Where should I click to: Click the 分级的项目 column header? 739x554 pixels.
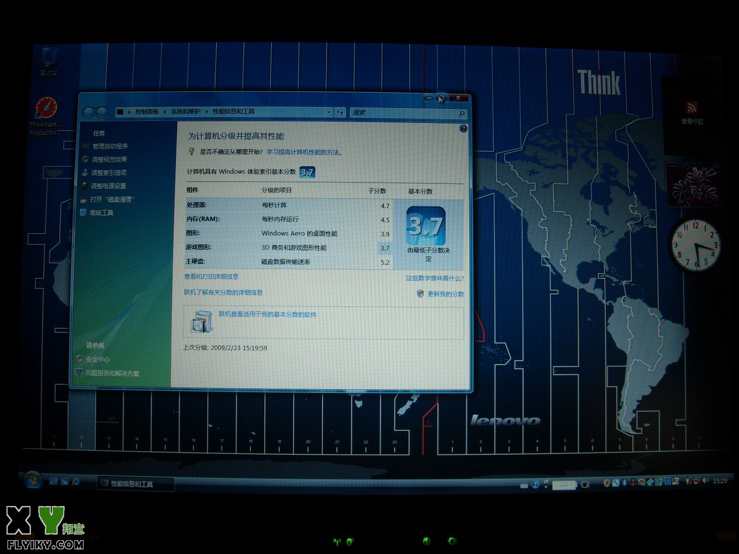(x=277, y=190)
